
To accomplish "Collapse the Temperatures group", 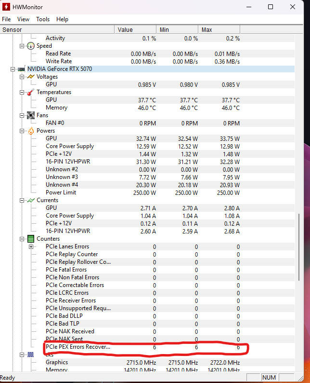I will pos(22,92).
